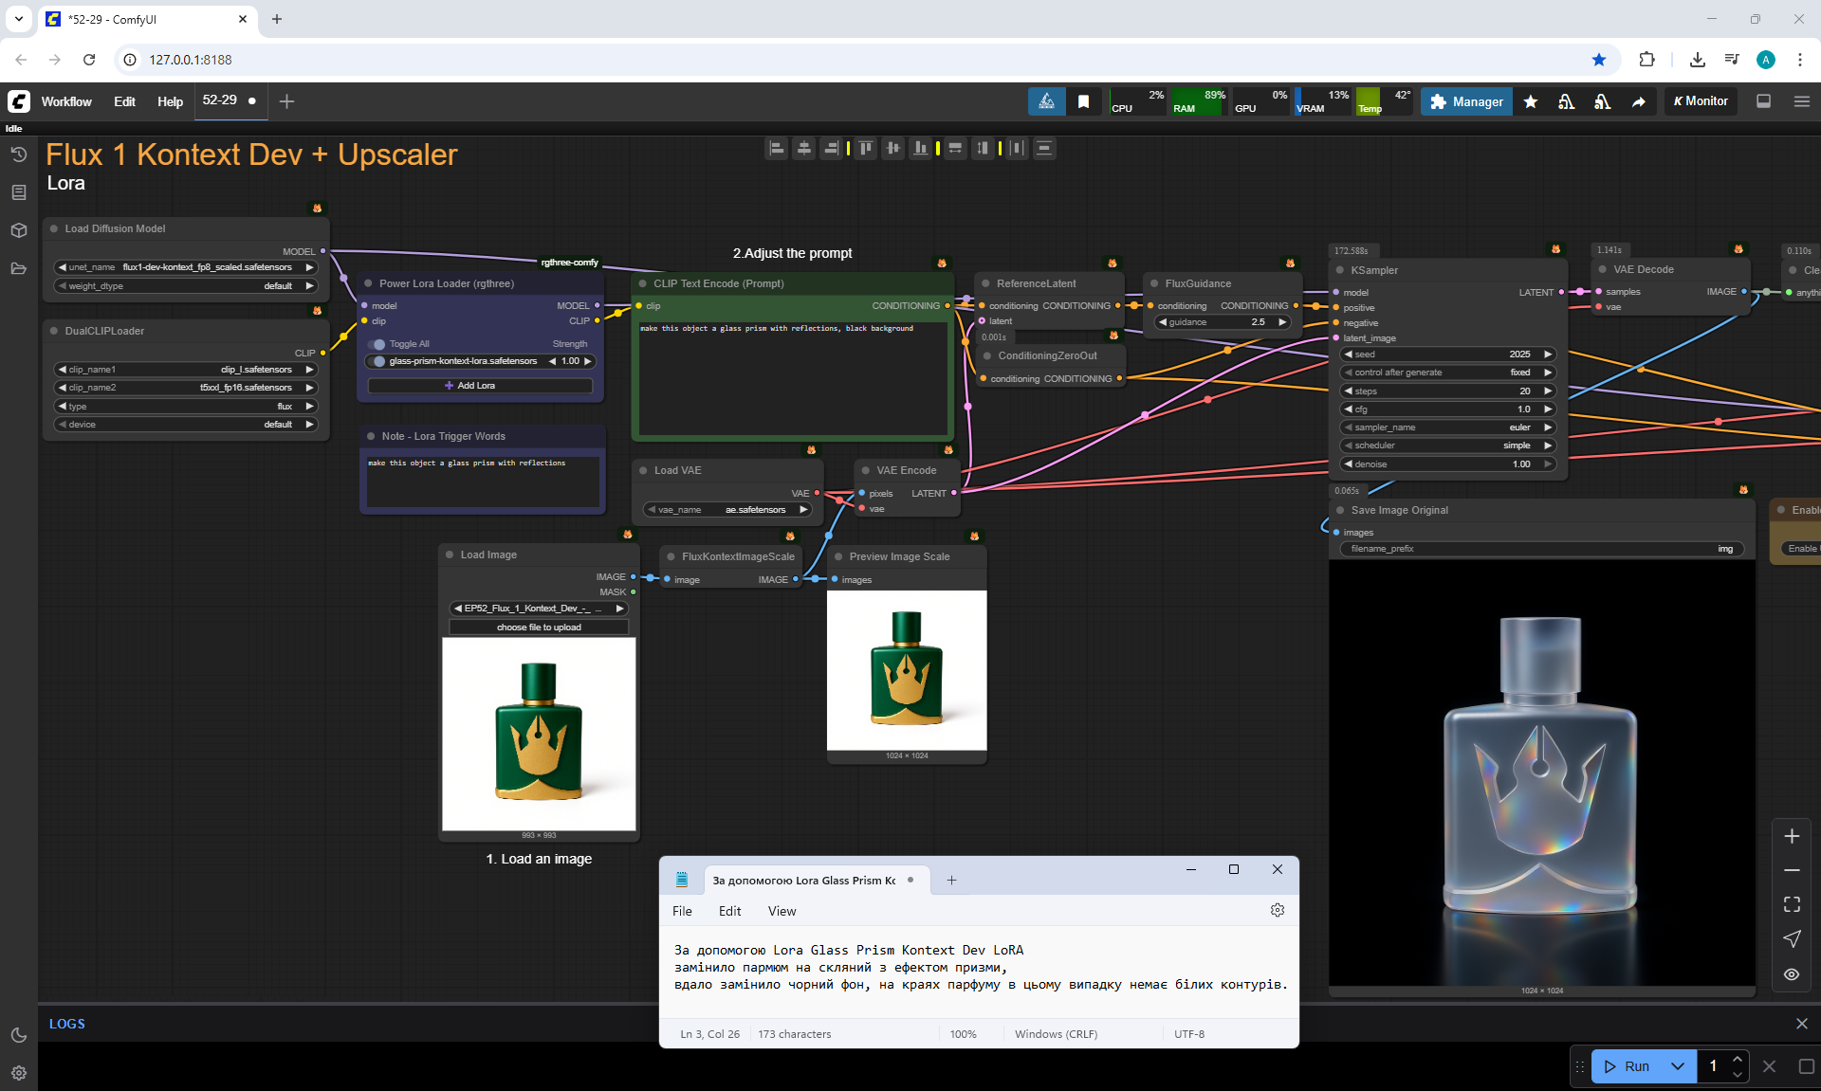Click the fit view canvas icon

(1791, 904)
